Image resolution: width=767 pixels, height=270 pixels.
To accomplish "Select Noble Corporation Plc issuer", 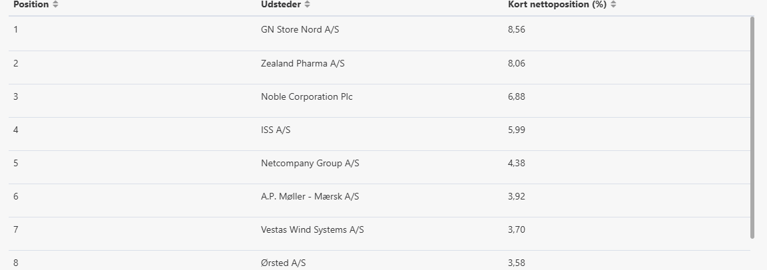I will click(x=307, y=96).
